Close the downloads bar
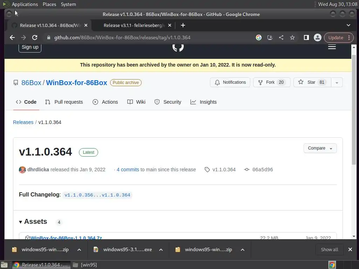Image resolution: width=359 pixels, height=269 pixels. click(x=350, y=249)
